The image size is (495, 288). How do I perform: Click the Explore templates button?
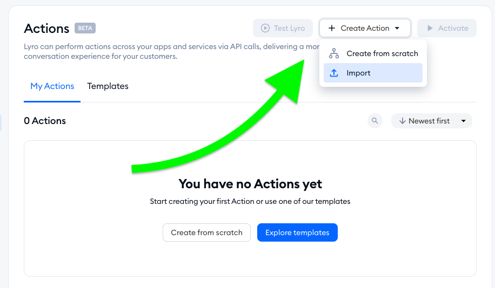tap(297, 232)
